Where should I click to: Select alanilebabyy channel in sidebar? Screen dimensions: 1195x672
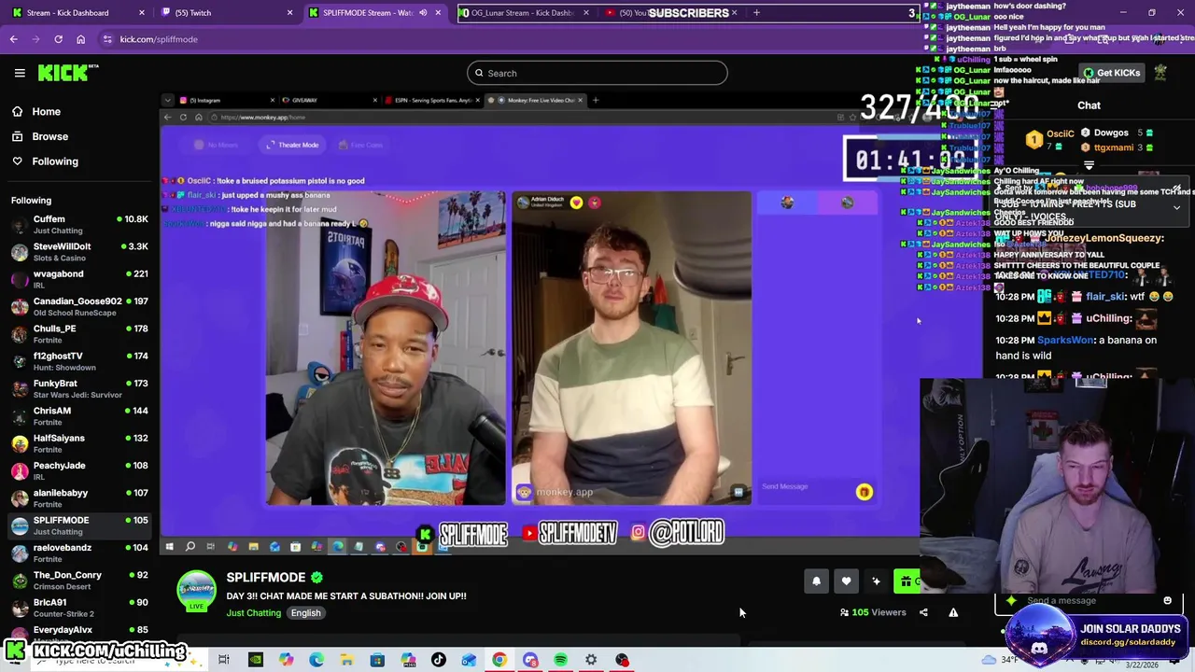click(x=79, y=498)
